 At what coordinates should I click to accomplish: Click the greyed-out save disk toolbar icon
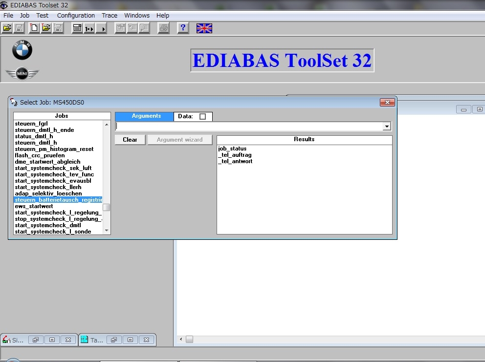(x=19, y=28)
